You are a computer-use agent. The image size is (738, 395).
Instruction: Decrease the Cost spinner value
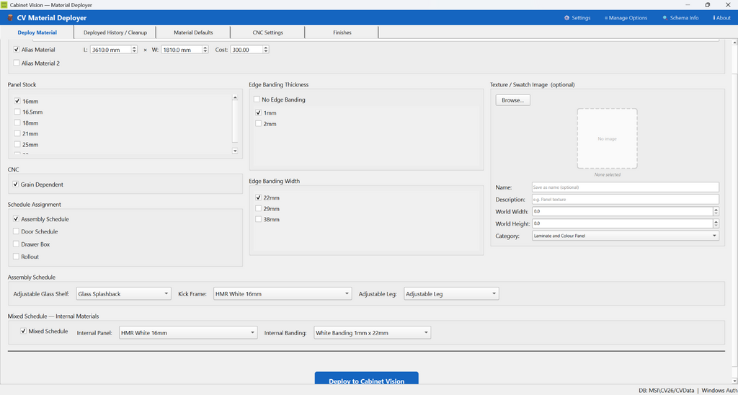click(266, 51)
